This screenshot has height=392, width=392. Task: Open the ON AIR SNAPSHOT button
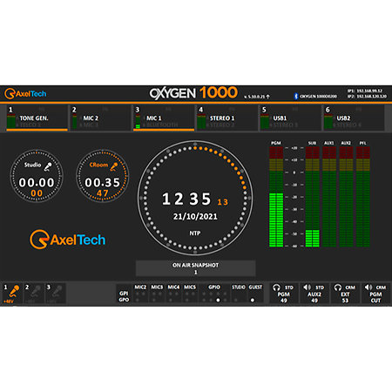click(x=196, y=268)
